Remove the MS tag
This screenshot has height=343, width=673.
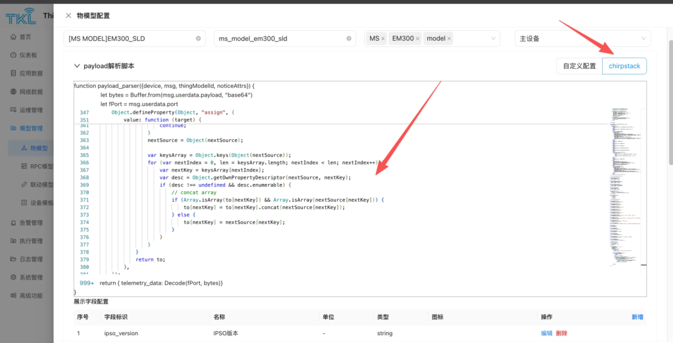pos(383,39)
